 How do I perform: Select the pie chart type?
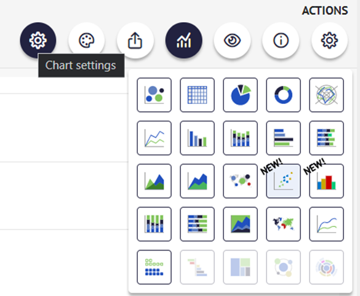tap(240, 95)
